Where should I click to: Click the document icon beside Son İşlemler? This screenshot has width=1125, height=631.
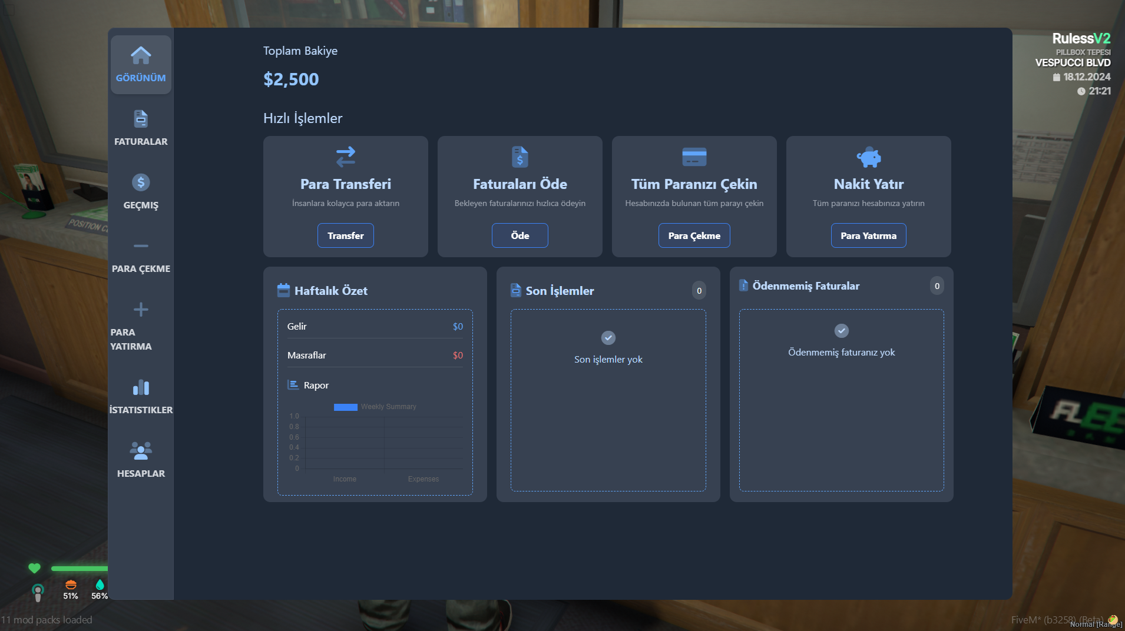coord(515,290)
